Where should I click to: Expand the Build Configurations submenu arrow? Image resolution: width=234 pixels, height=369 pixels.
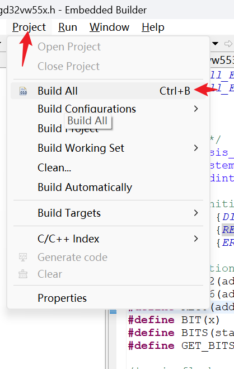tap(196, 109)
